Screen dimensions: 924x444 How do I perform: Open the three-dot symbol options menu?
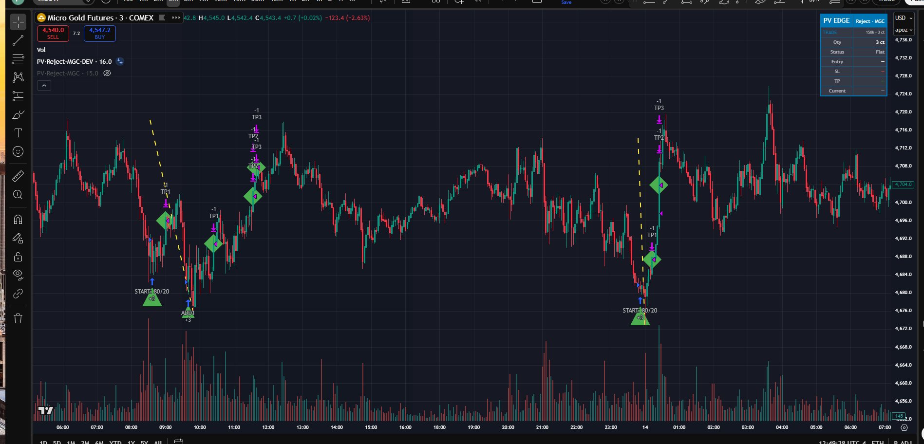[176, 18]
